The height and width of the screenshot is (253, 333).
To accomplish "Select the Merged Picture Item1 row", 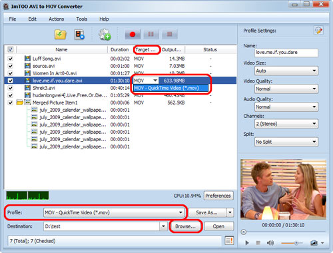I will point(120,103).
